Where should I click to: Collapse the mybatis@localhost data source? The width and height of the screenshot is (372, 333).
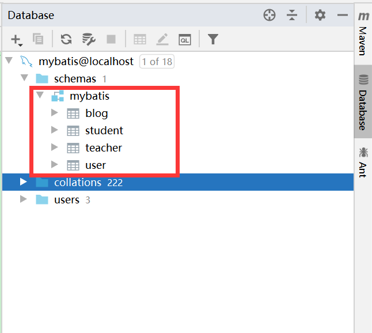click(9, 60)
